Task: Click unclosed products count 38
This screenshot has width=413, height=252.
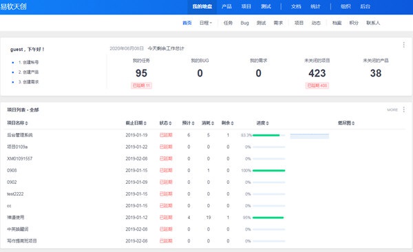Action: [x=376, y=73]
